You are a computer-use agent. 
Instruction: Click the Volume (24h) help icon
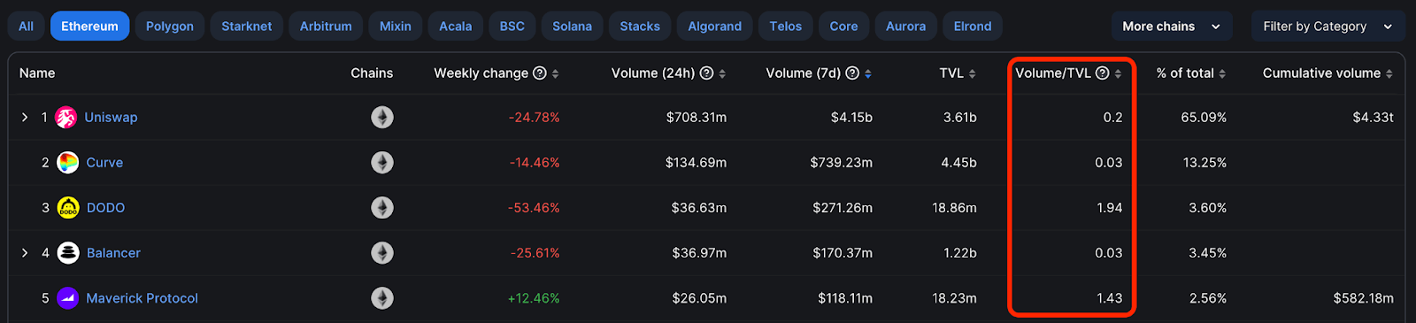(x=706, y=73)
